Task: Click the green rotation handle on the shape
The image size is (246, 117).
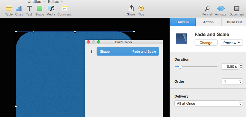Action: pyautogui.click(x=33, y=31)
